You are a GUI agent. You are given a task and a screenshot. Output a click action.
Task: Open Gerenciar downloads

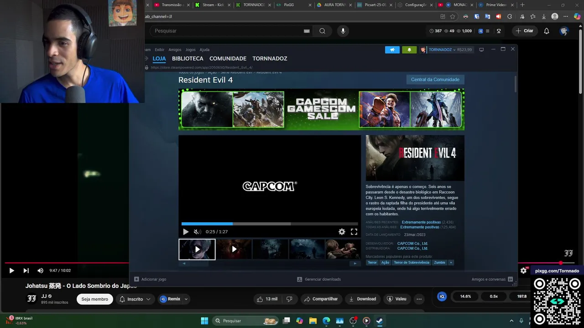[x=319, y=279]
